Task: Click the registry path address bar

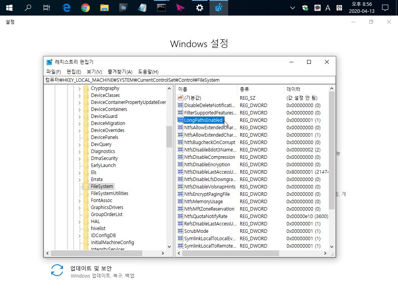Action: [190, 80]
